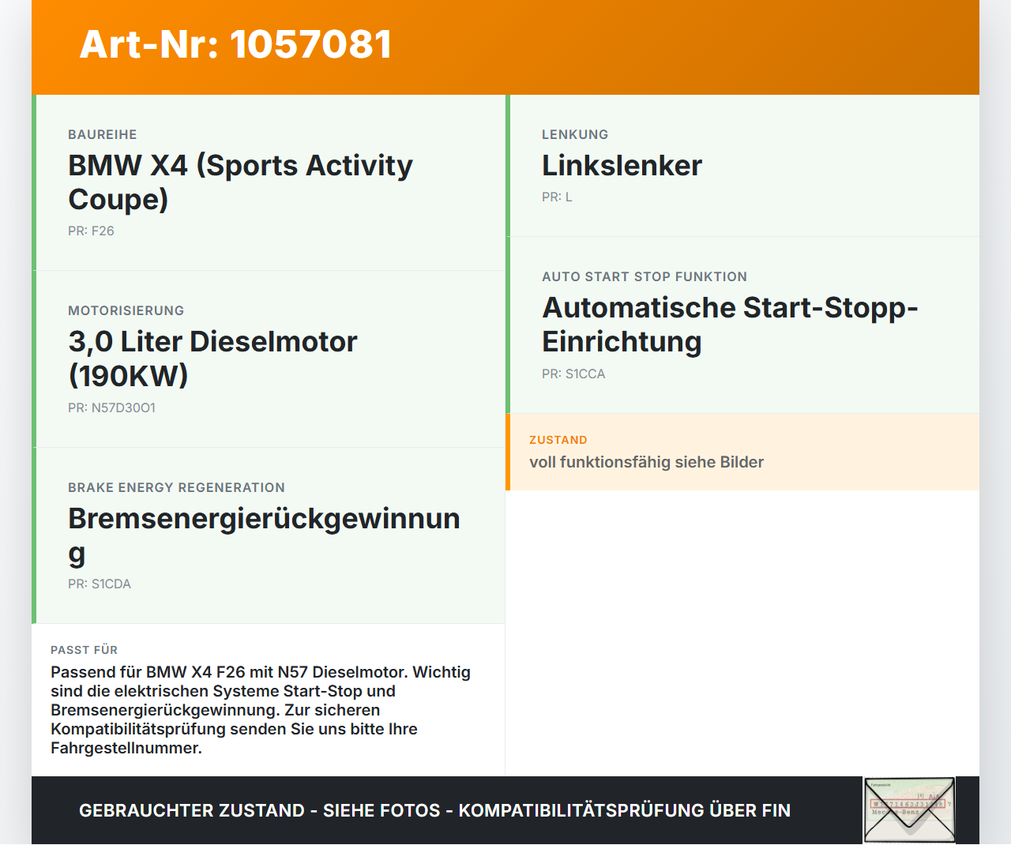Select the PR: F26 code
This screenshot has height=845, width=1011.
click(x=91, y=231)
